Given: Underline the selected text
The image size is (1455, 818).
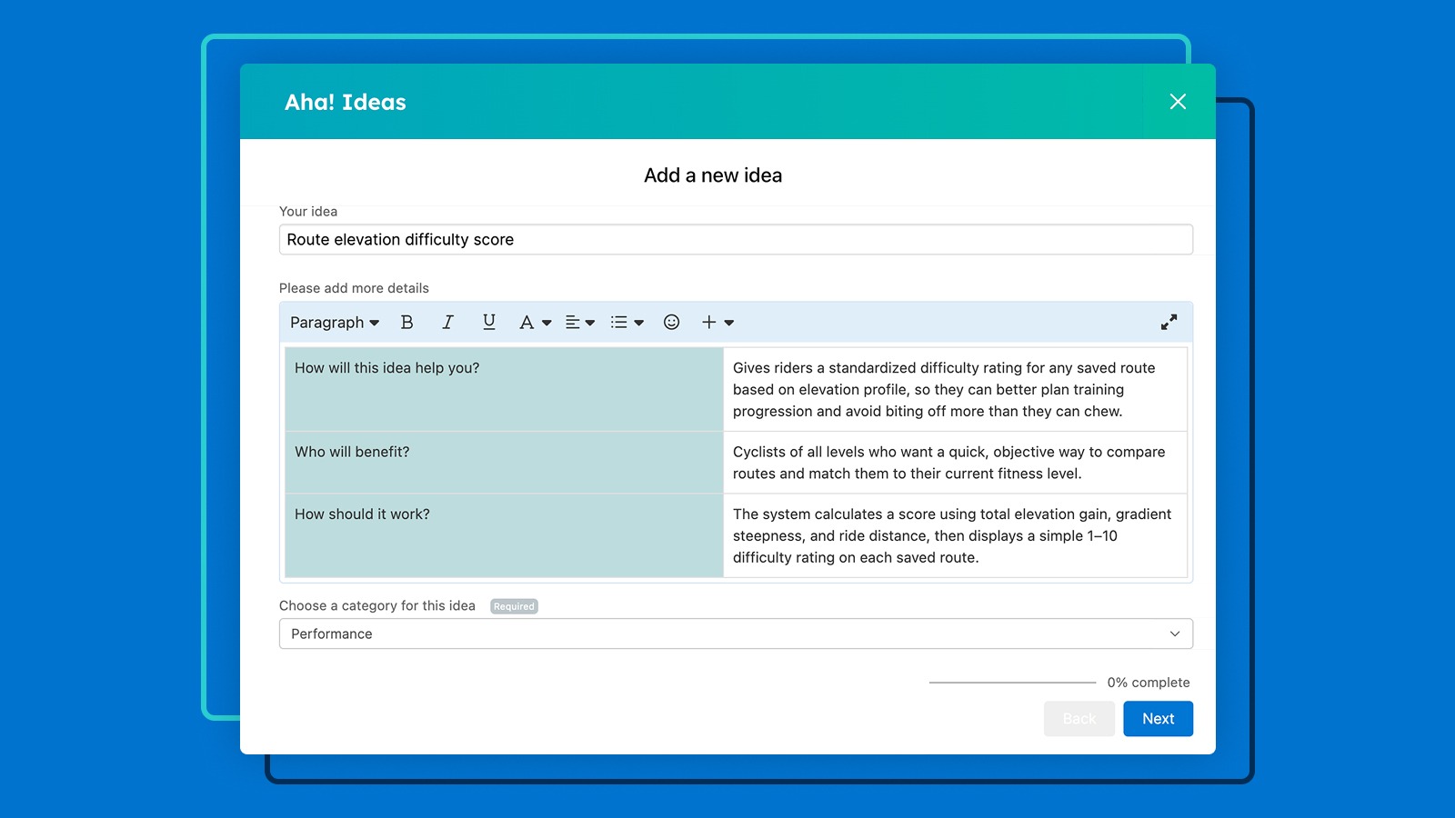Looking at the screenshot, I should (489, 323).
